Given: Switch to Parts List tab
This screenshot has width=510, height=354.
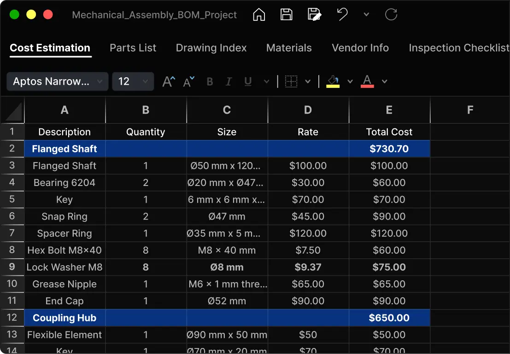Looking at the screenshot, I should tap(133, 48).
